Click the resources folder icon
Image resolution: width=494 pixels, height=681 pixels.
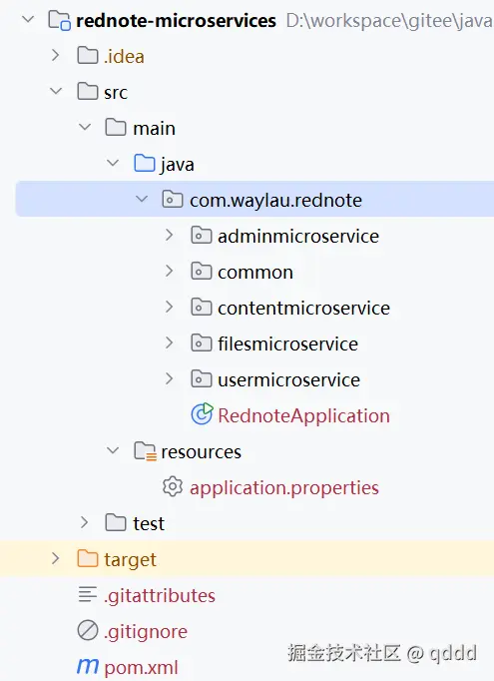[x=145, y=451]
